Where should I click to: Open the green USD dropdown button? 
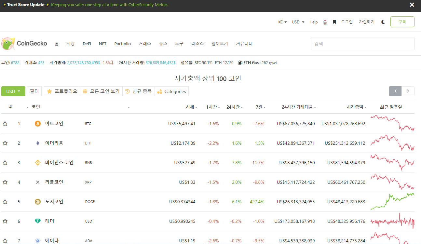point(13,91)
